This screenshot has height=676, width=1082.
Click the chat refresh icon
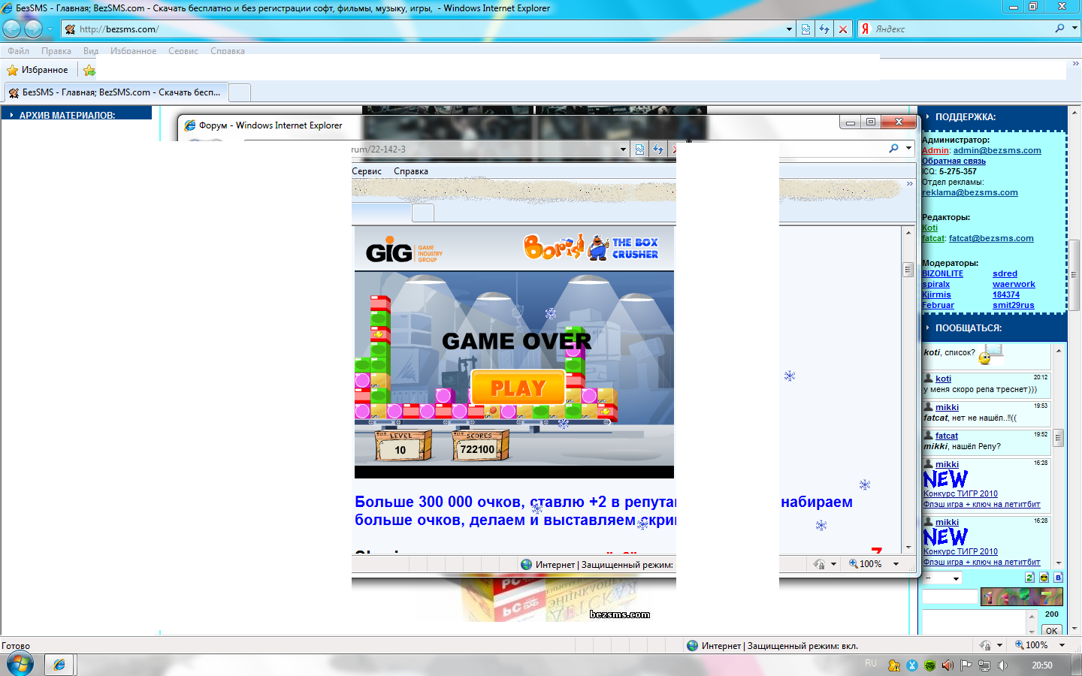tap(1029, 578)
